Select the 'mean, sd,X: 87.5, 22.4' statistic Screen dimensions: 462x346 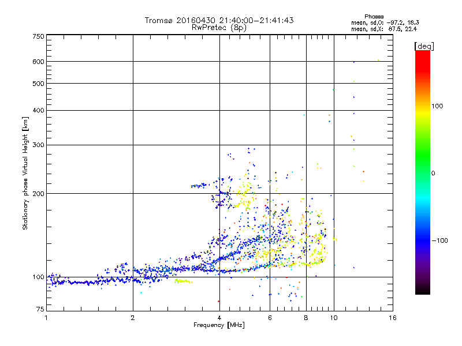(384, 29)
